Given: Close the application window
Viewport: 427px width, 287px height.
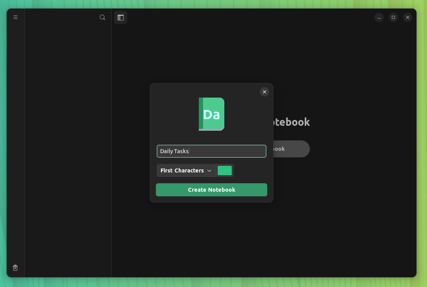Looking at the screenshot, I should pos(408,17).
